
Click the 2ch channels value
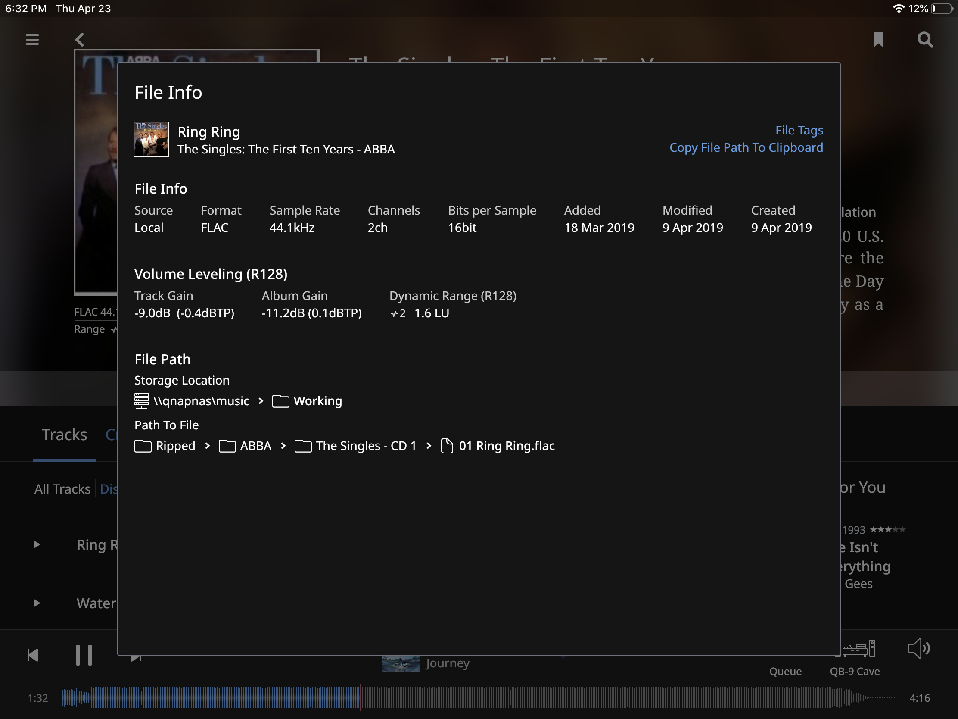378,228
